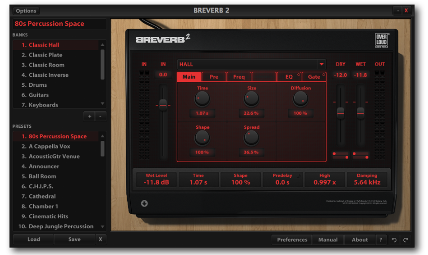The height and width of the screenshot is (255, 428).
Task: Open help with the question mark button
Action: pos(381,240)
